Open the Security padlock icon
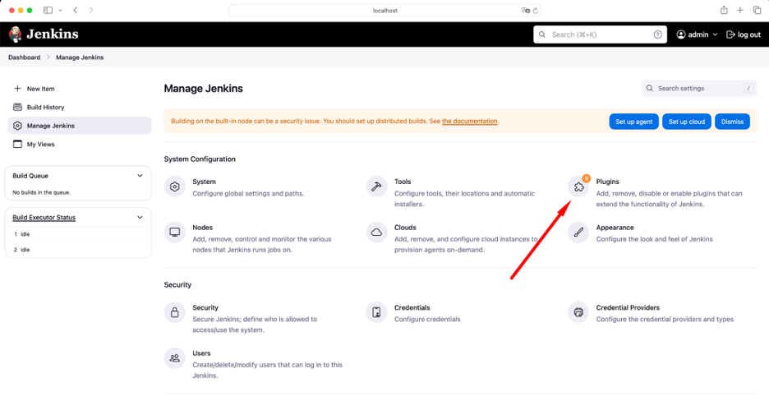Viewport: 769px width, 401px height. tap(175, 312)
